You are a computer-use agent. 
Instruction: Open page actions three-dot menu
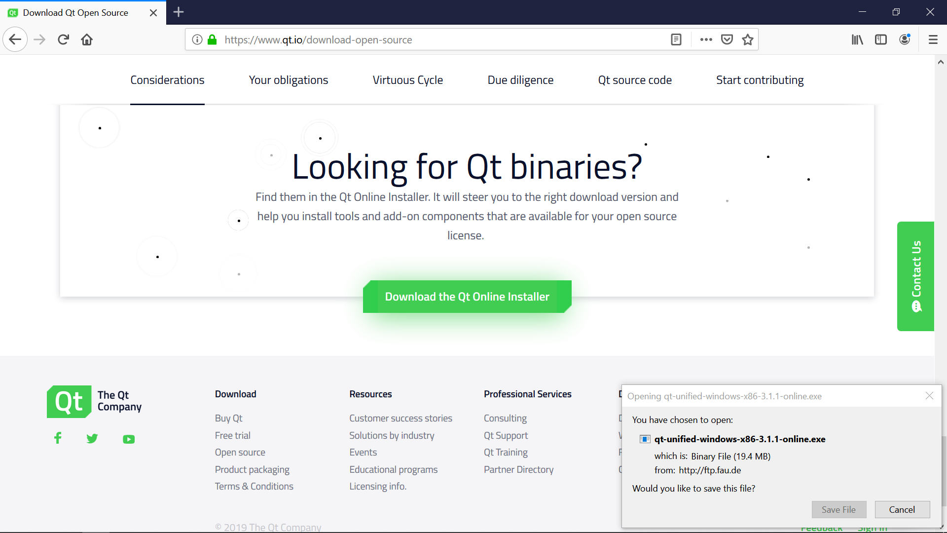[x=706, y=39]
